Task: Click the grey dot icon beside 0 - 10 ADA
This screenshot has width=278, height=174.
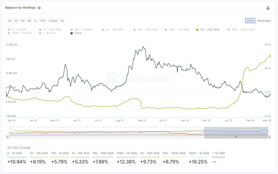Action: 9,29
